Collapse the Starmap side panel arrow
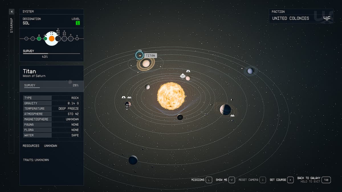 coord(11,12)
